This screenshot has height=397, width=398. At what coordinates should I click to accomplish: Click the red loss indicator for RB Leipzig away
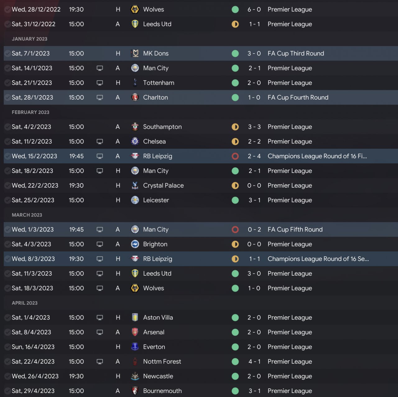coord(235,156)
